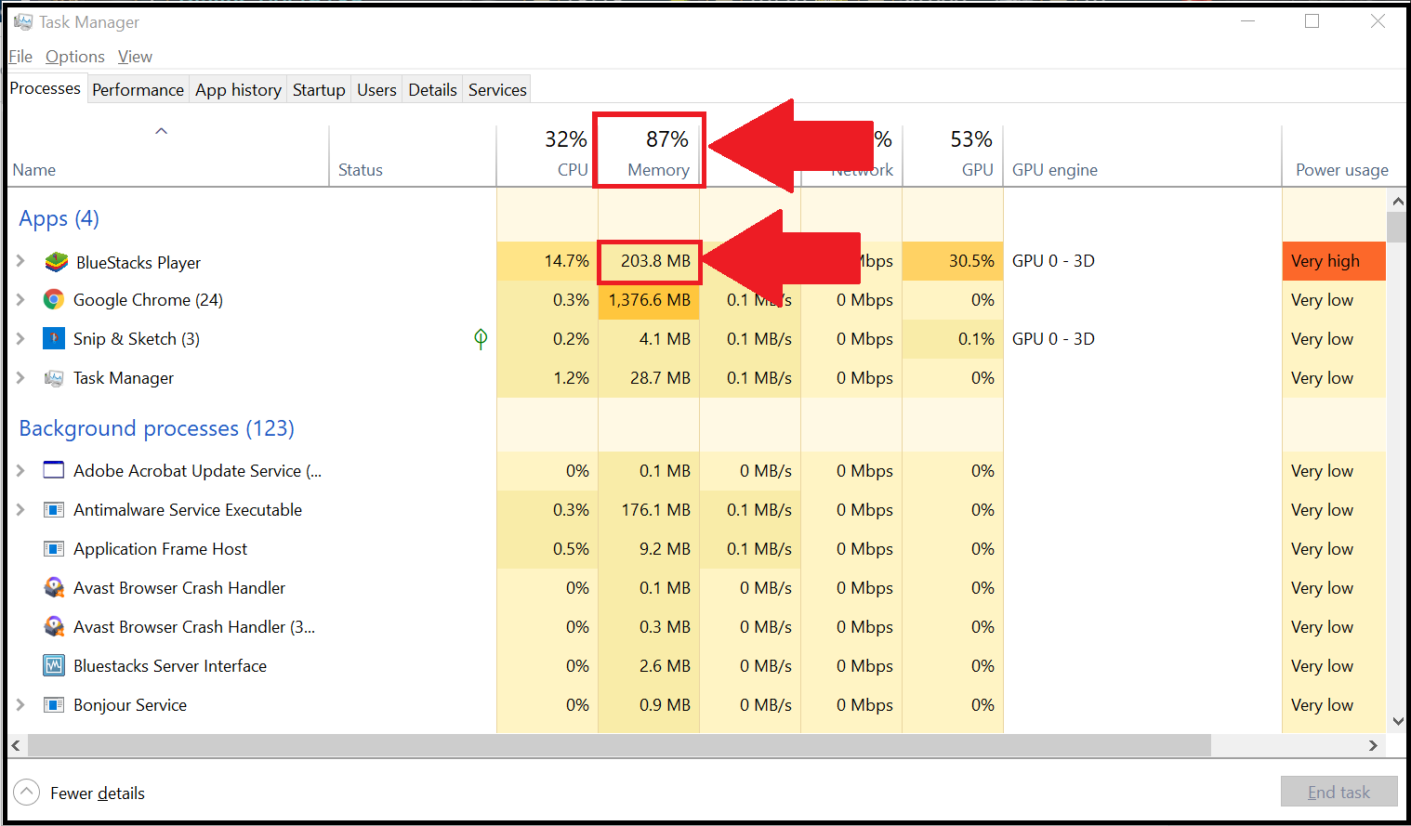Click the green leaf suspended status icon
Viewport: 1411px width, 826px height.
coord(481,338)
